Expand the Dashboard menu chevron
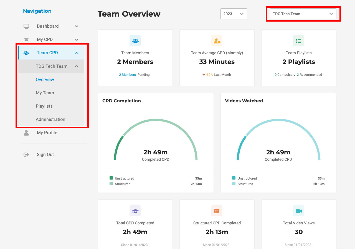Screen dimensions: 355x249 pos(77,26)
